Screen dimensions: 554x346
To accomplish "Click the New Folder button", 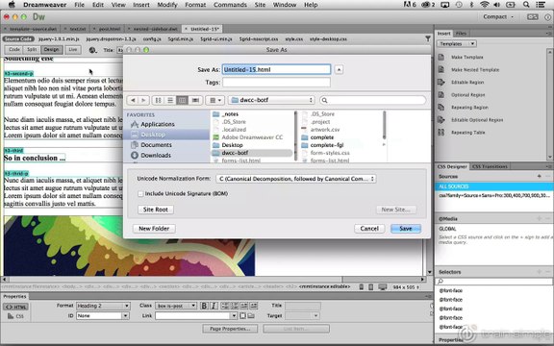I will pos(154,229).
